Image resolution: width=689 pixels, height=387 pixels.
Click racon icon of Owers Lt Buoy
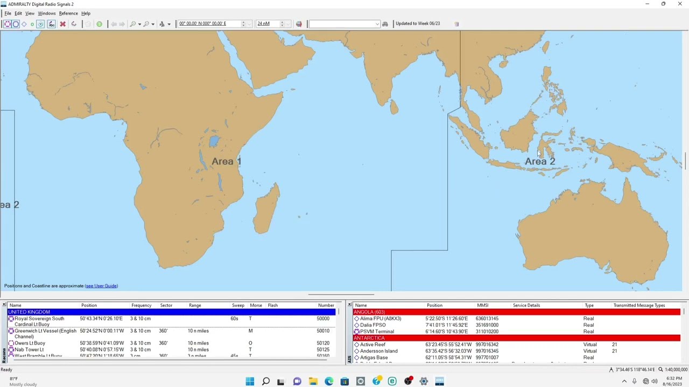coord(11,343)
